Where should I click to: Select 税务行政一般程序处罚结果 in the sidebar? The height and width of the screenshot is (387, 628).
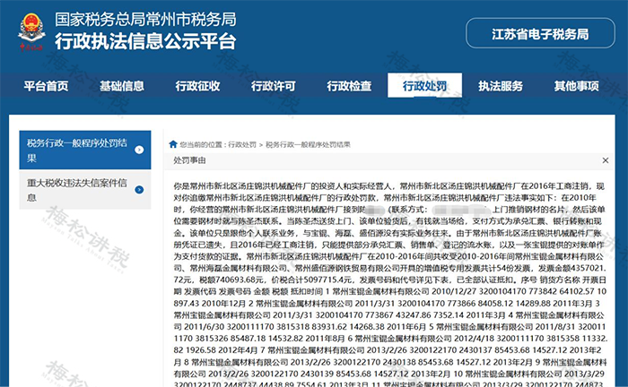pos(76,150)
